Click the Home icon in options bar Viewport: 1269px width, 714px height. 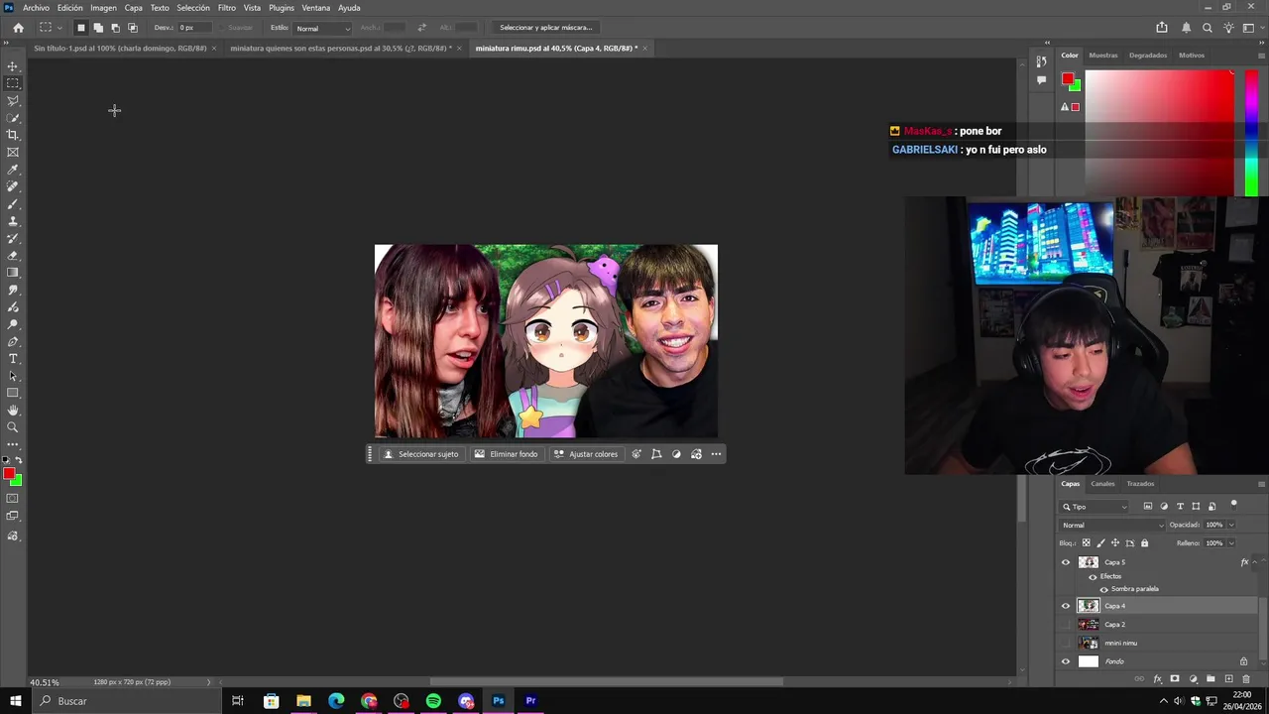[18, 28]
